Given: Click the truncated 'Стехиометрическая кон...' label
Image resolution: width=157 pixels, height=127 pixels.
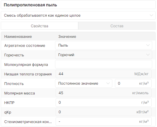Looking at the screenshot, I should click(28, 122).
